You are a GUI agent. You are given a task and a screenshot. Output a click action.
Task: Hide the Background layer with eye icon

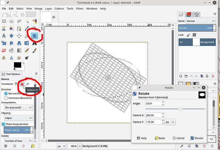click(181, 42)
